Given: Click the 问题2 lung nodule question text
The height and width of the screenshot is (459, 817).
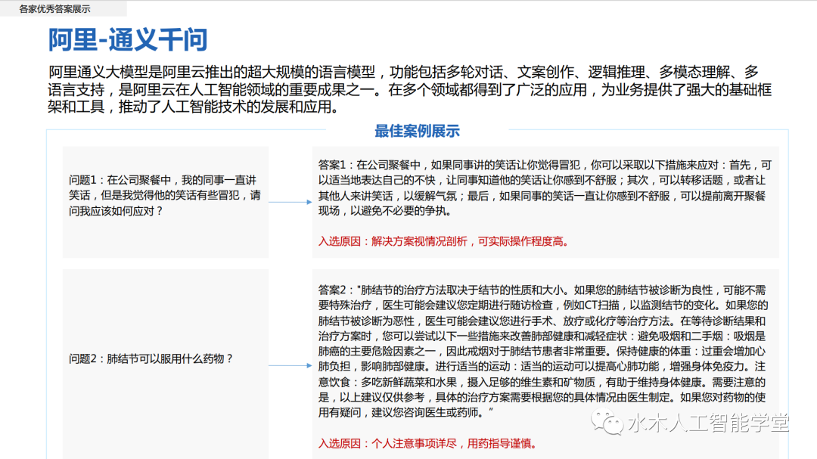Looking at the screenshot, I should (151, 358).
